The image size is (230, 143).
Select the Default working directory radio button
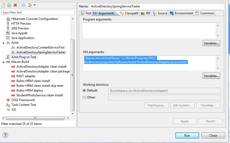coord(84,90)
